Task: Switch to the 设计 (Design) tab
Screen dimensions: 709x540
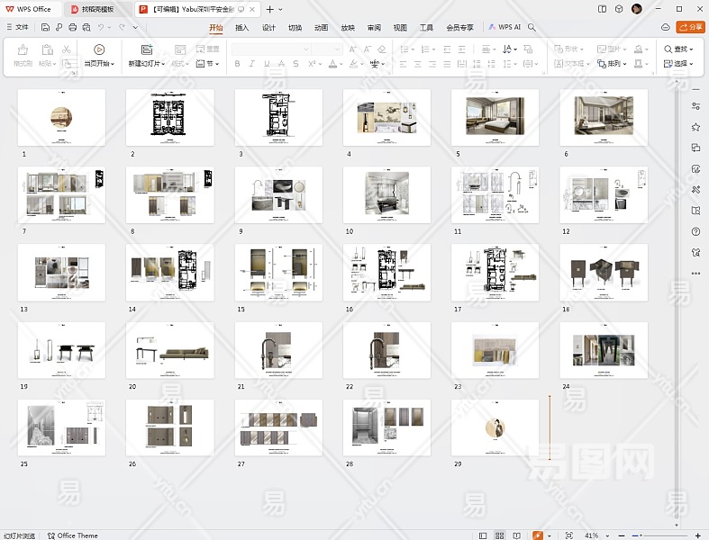Action: point(268,28)
